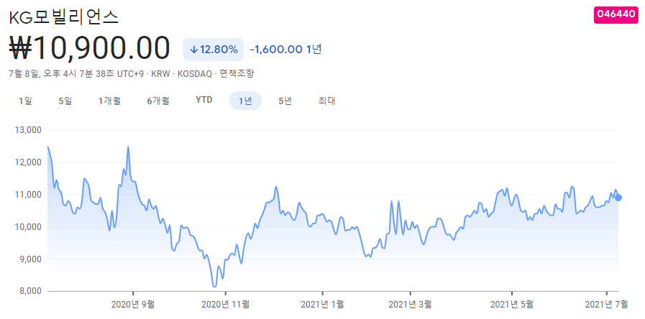Switch chart to 6개월 range
Image resolution: width=645 pixels, height=319 pixels.
tap(158, 101)
